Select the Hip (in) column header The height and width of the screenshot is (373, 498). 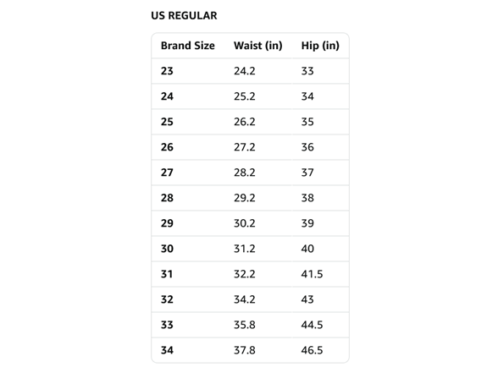click(320, 46)
